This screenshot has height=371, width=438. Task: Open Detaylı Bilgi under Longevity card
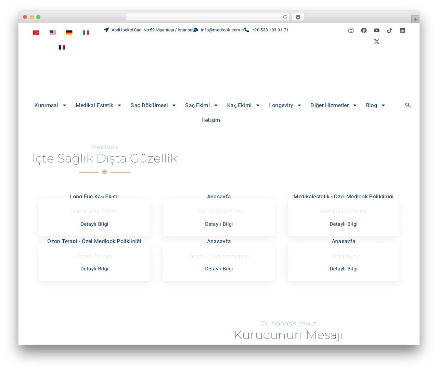(343, 269)
